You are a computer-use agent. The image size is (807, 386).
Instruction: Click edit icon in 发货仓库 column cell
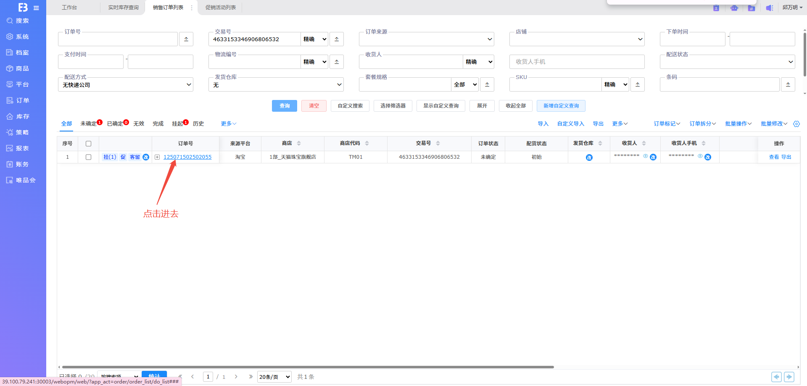point(589,158)
